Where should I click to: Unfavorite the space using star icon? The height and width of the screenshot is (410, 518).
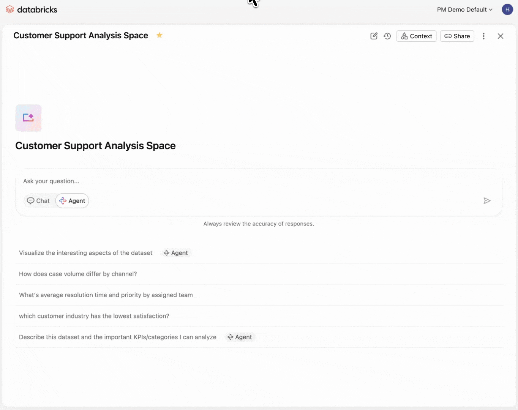click(160, 35)
